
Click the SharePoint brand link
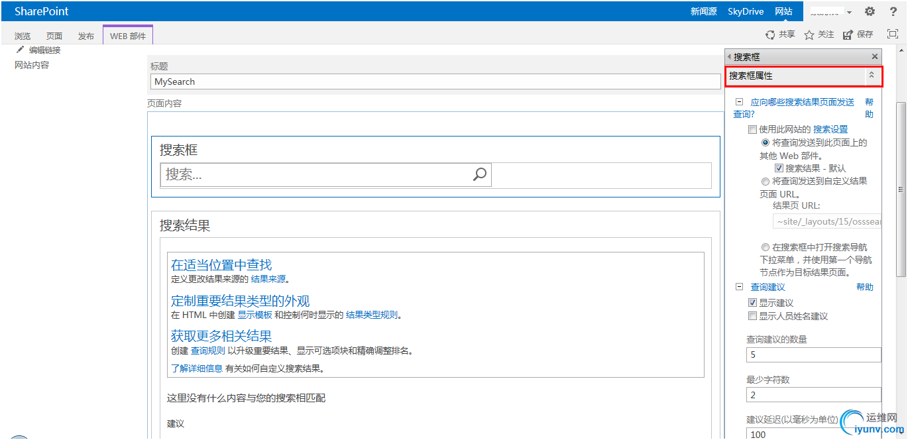[x=42, y=11]
